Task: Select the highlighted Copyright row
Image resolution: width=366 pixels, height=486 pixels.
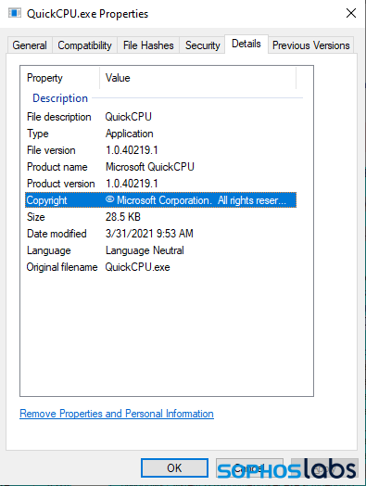Action: click(x=160, y=200)
